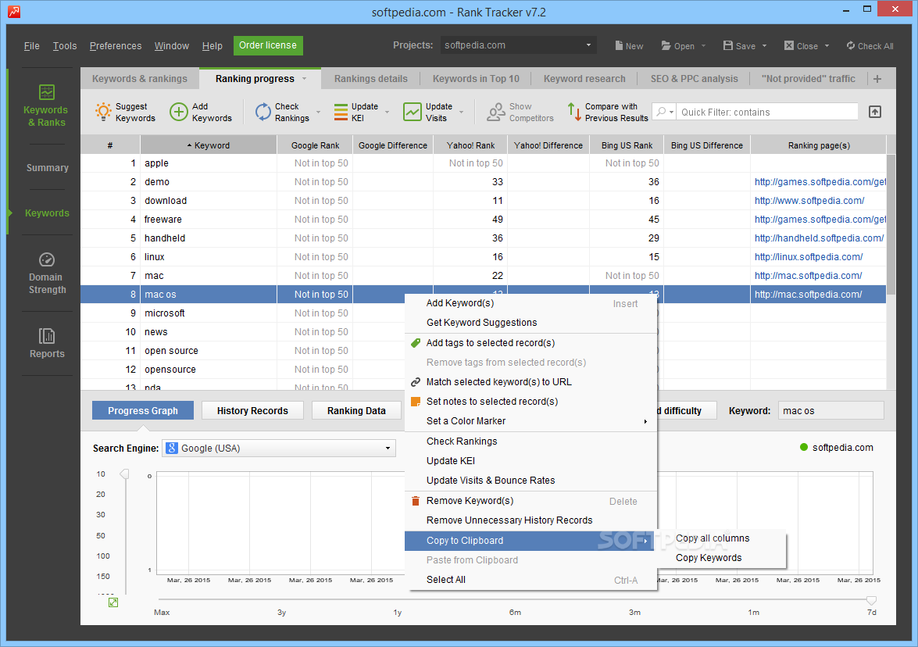Click the New project icon
This screenshot has width=918, height=647.
[619, 45]
